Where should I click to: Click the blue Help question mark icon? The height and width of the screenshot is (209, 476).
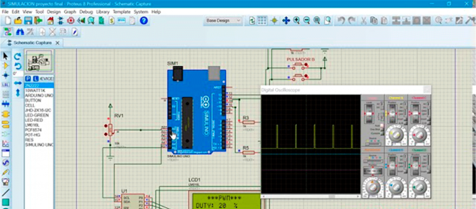coord(144,20)
